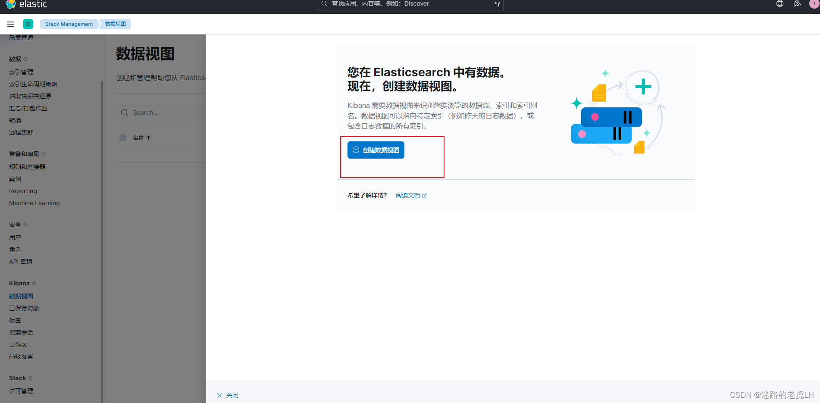Open the 阅读文档 documentation link
The width and height of the screenshot is (820, 403).
[408, 195]
